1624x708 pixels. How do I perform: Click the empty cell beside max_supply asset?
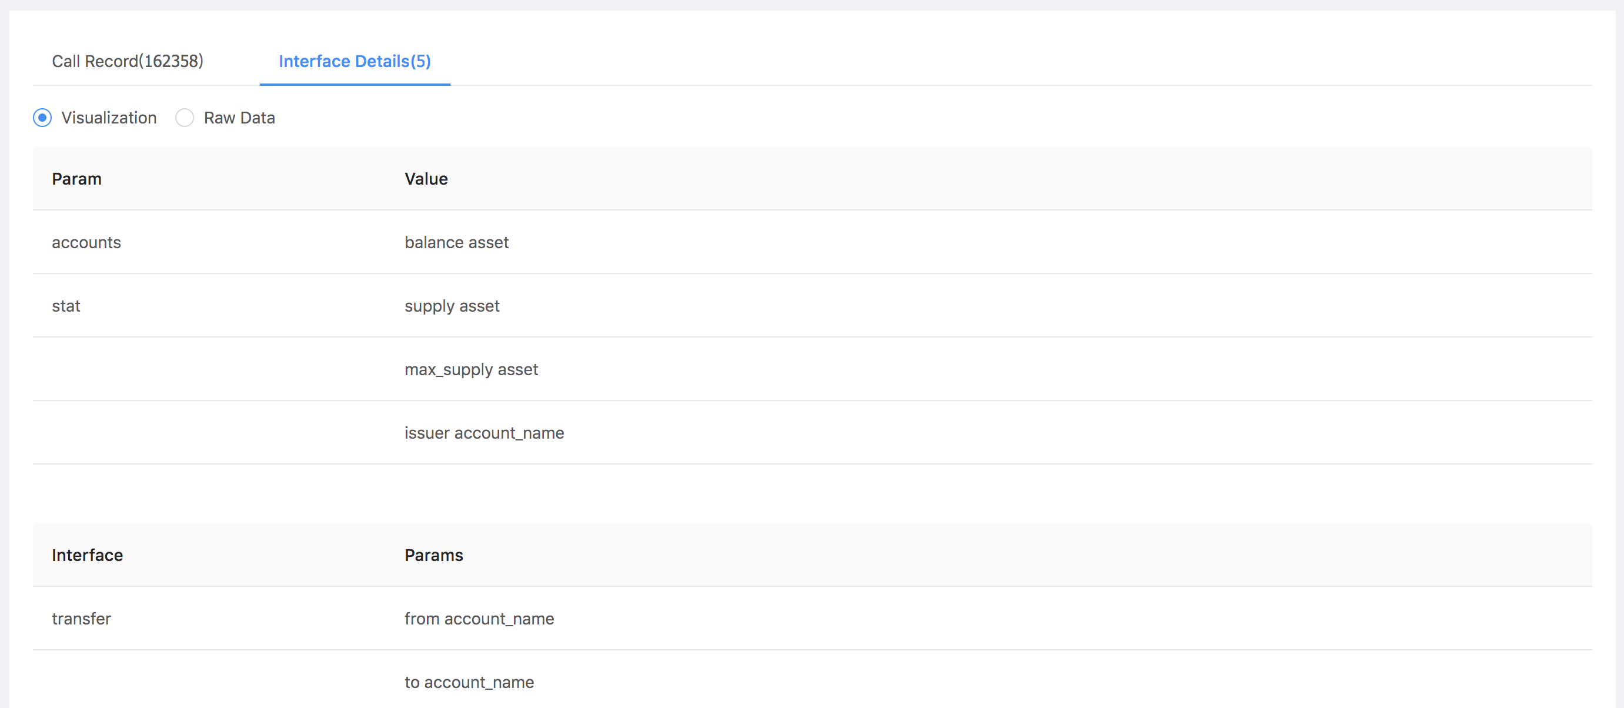point(209,369)
